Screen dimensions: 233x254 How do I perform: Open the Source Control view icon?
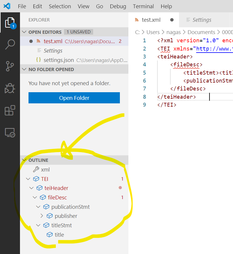tap(10, 66)
